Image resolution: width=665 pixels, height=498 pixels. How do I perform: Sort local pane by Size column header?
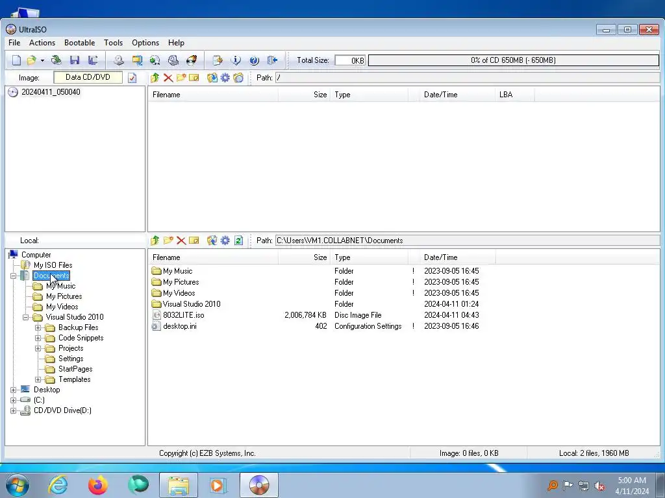click(x=304, y=257)
